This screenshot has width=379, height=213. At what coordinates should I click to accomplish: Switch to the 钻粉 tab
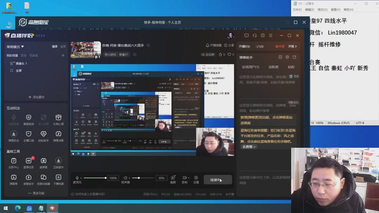coord(291,67)
